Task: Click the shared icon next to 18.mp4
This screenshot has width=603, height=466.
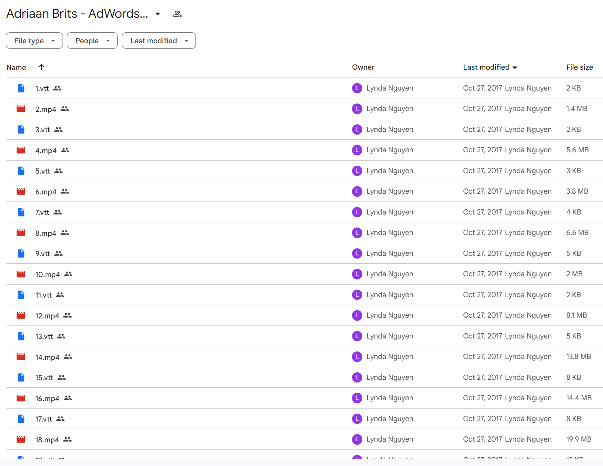Action: click(x=68, y=439)
